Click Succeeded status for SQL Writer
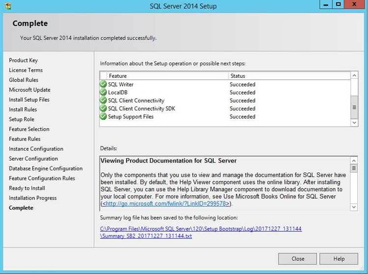The height and width of the screenshot is (274, 368). (242, 84)
